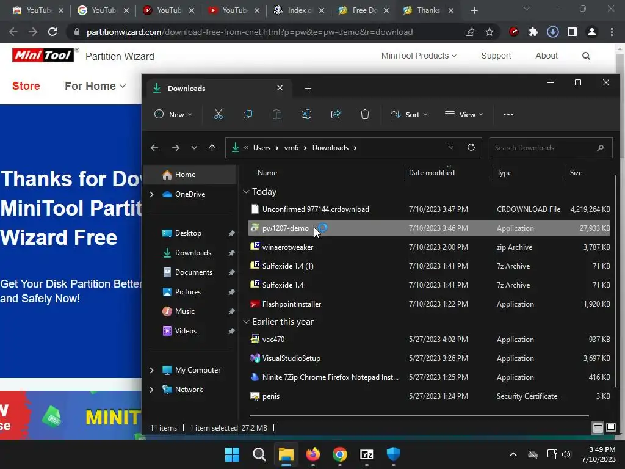Sort by Size column header
This screenshot has height=469, width=625.
(576, 173)
